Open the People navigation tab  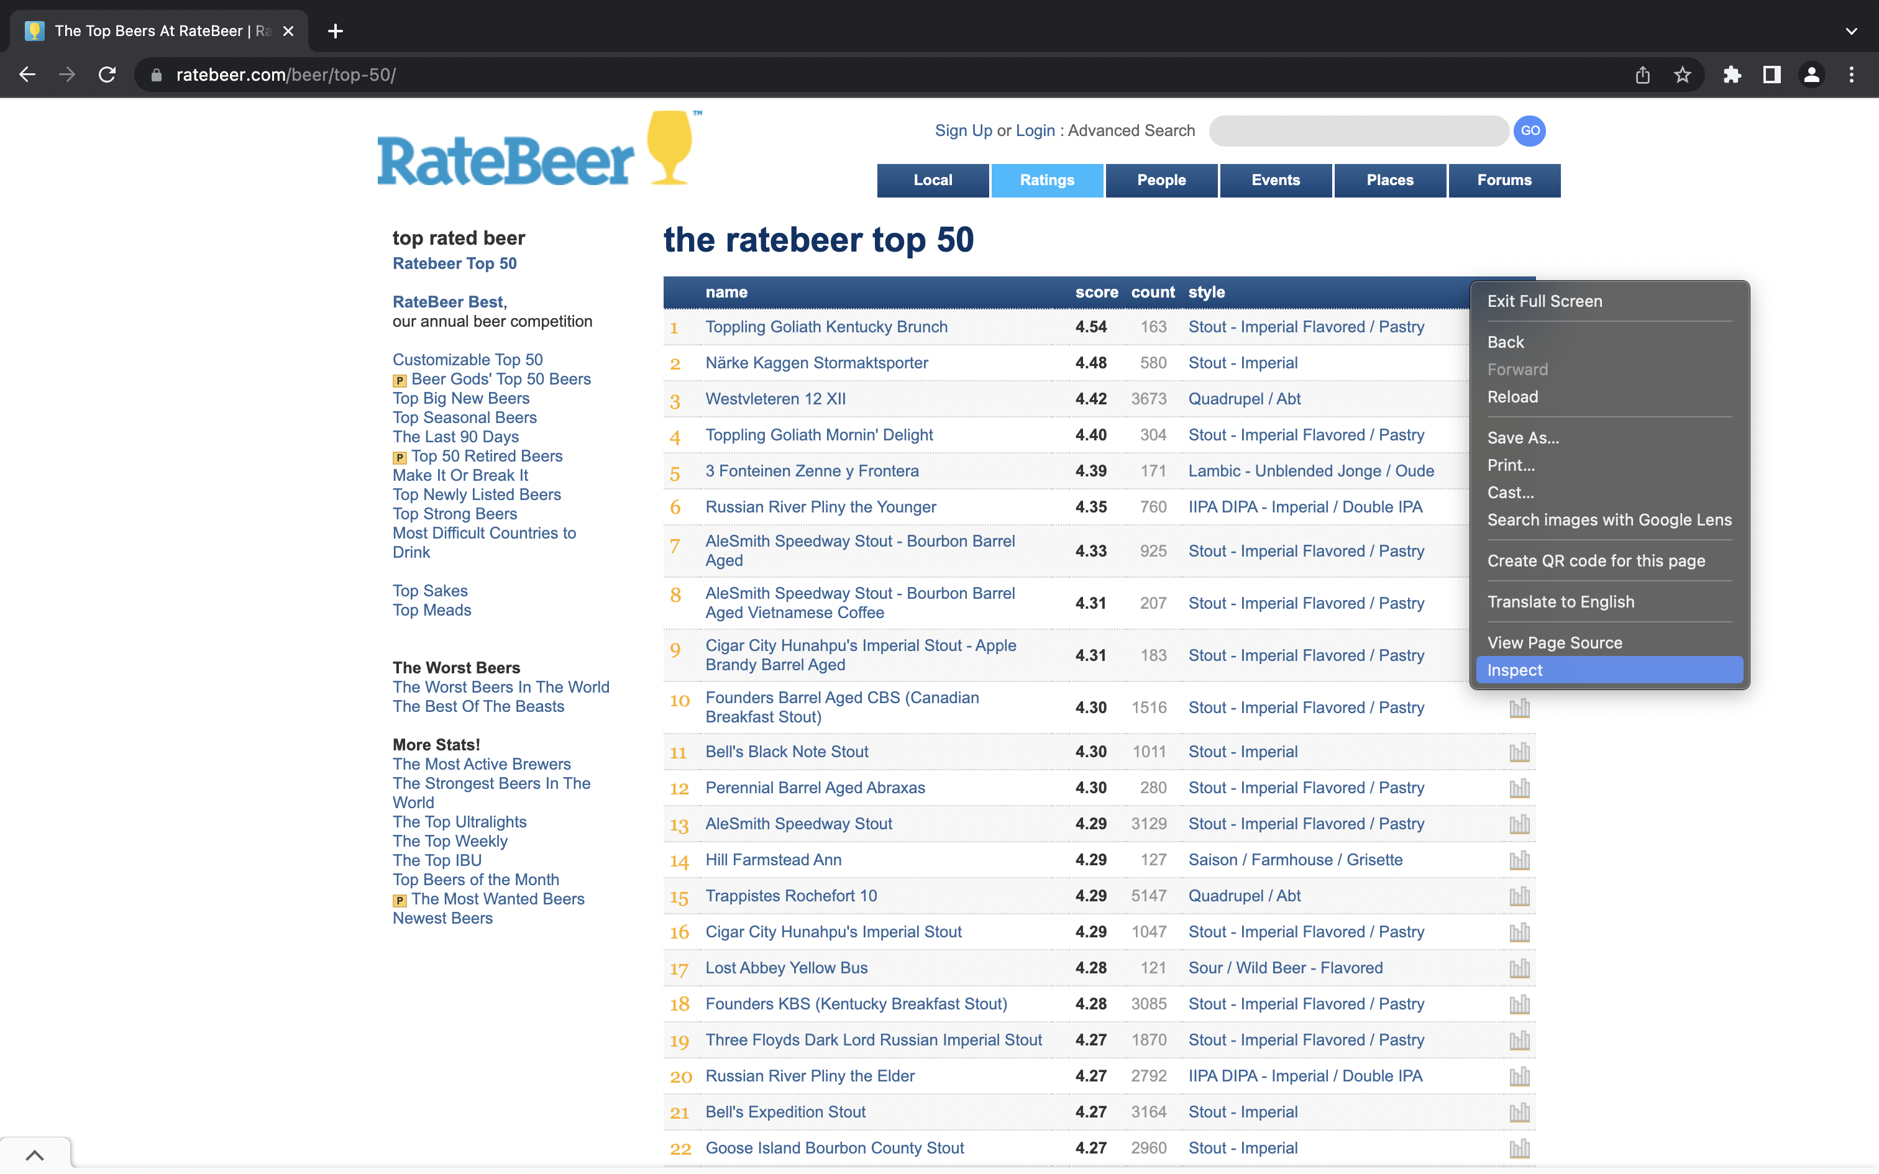[1161, 180]
